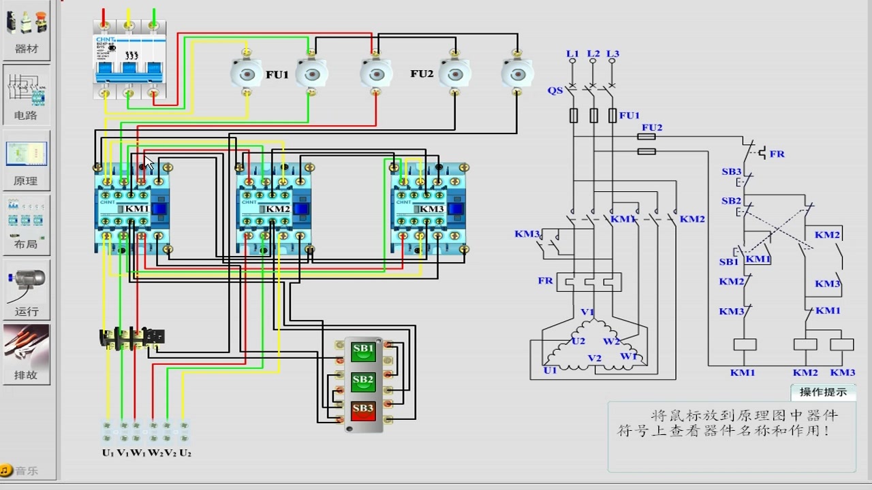The height and width of the screenshot is (490, 872).
Task: Open the 器材 equipment panel
Action: [x=26, y=31]
